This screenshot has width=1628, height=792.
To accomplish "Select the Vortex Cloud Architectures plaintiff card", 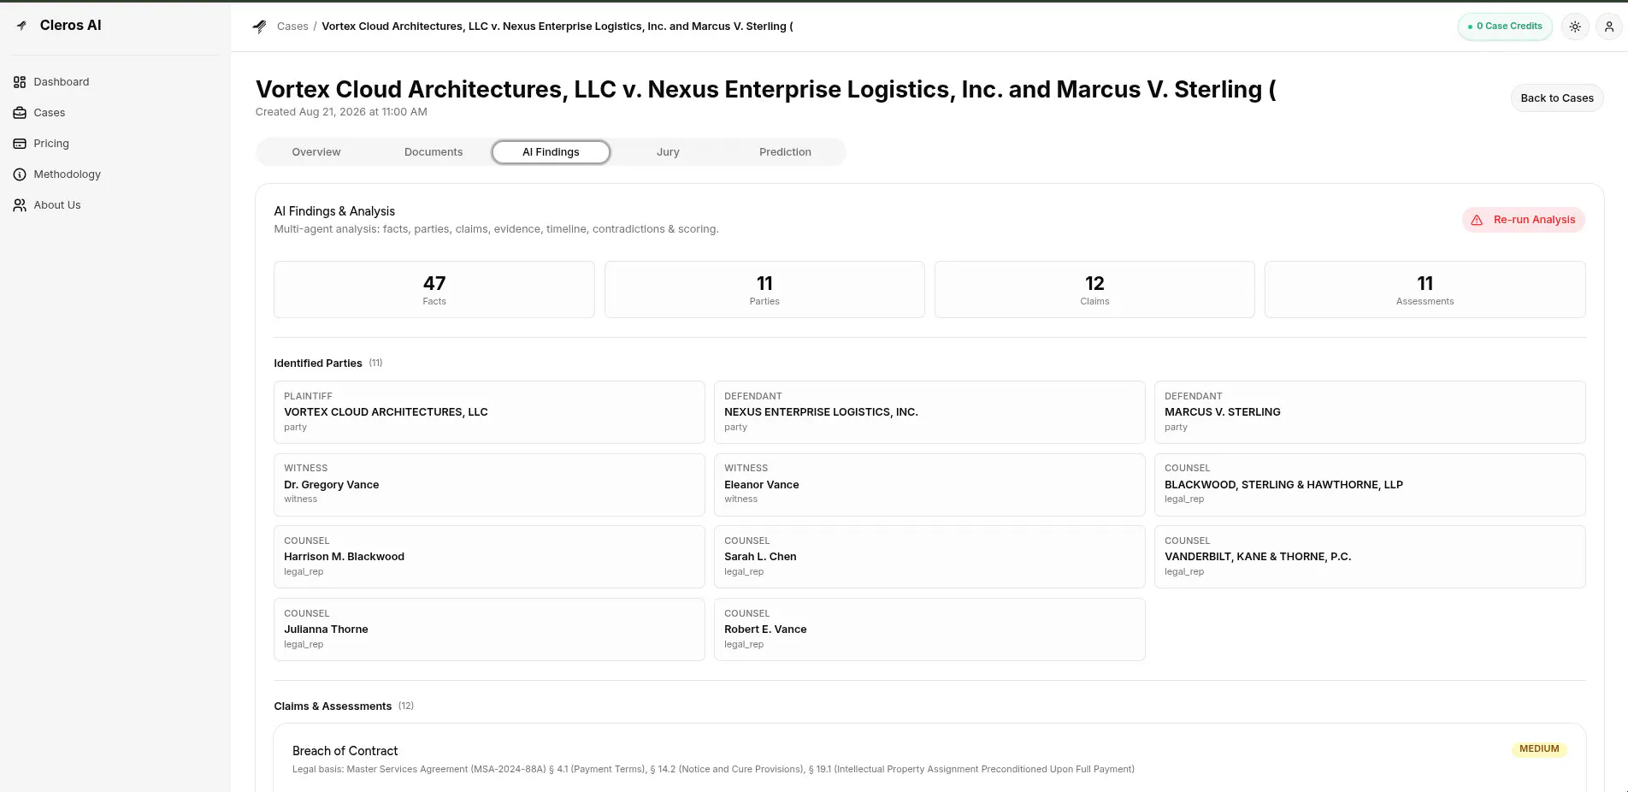I will 489,412.
